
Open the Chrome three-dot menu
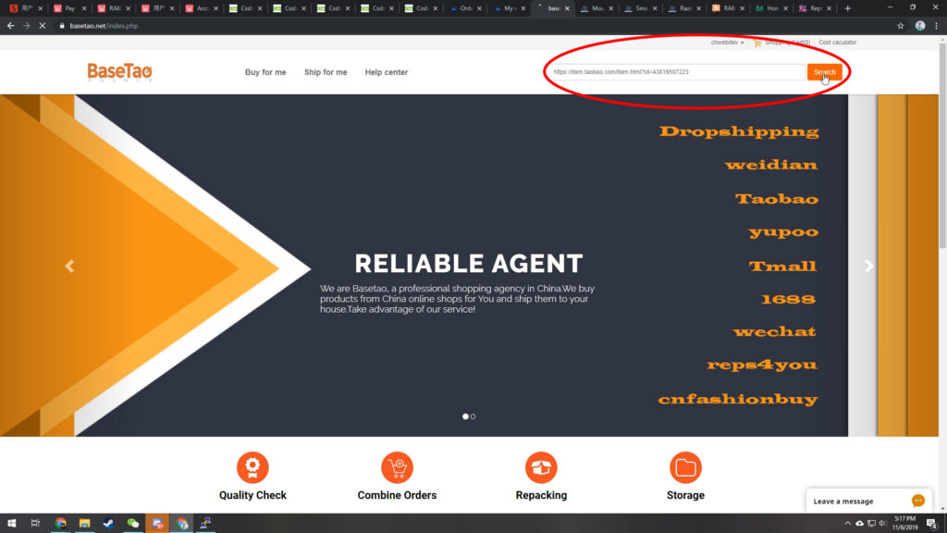coord(936,26)
